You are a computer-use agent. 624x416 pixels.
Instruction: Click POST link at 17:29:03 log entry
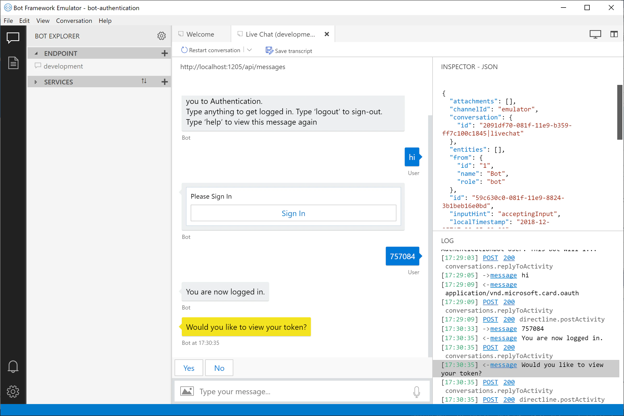490,258
